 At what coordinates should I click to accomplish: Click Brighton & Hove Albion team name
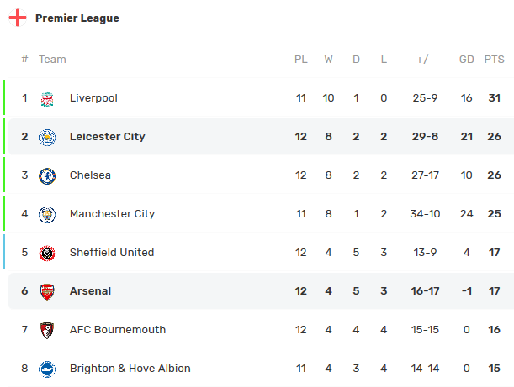point(130,369)
